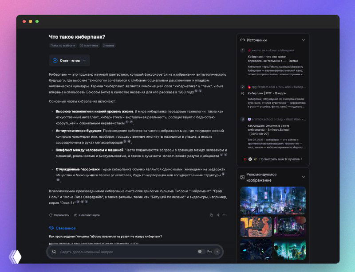Click the translate icon beside the rpg.fandom.com source
The width and height of the screenshot is (355, 272).
click(243, 93)
